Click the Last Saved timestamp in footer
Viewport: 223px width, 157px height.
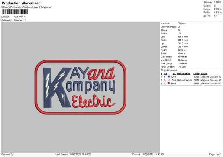pos(73,154)
